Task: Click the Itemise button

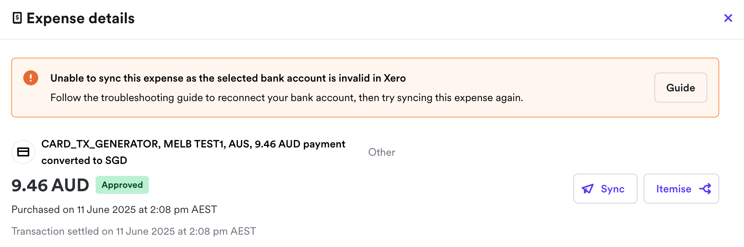Action: [673, 189]
